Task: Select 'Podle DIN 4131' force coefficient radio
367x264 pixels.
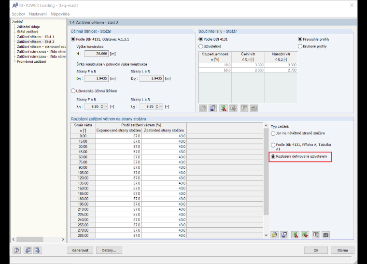Action: point(201,39)
